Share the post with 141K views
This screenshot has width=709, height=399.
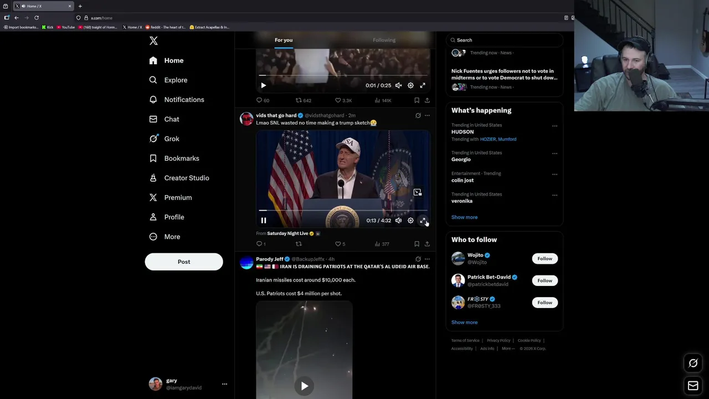coord(427,100)
